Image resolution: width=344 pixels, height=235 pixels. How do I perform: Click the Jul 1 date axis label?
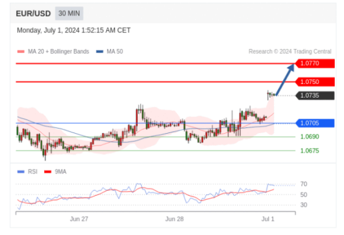tap(268, 219)
